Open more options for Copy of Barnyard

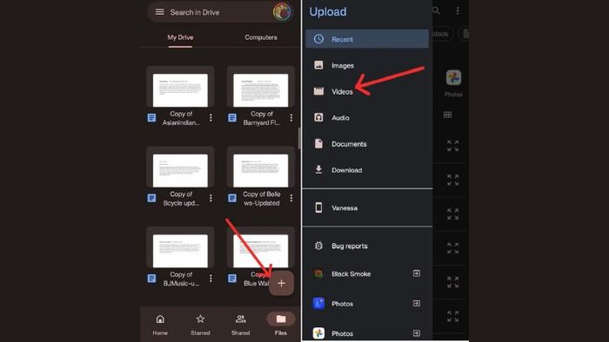(x=291, y=118)
